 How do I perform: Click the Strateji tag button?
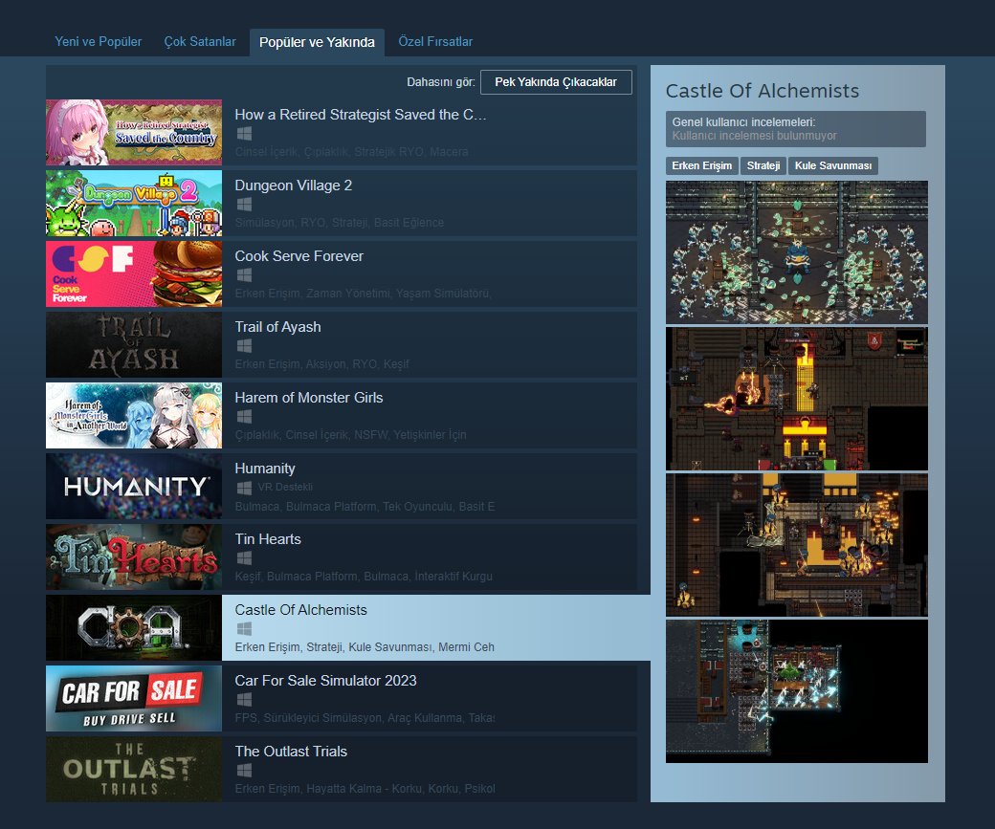tap(763, 165)
